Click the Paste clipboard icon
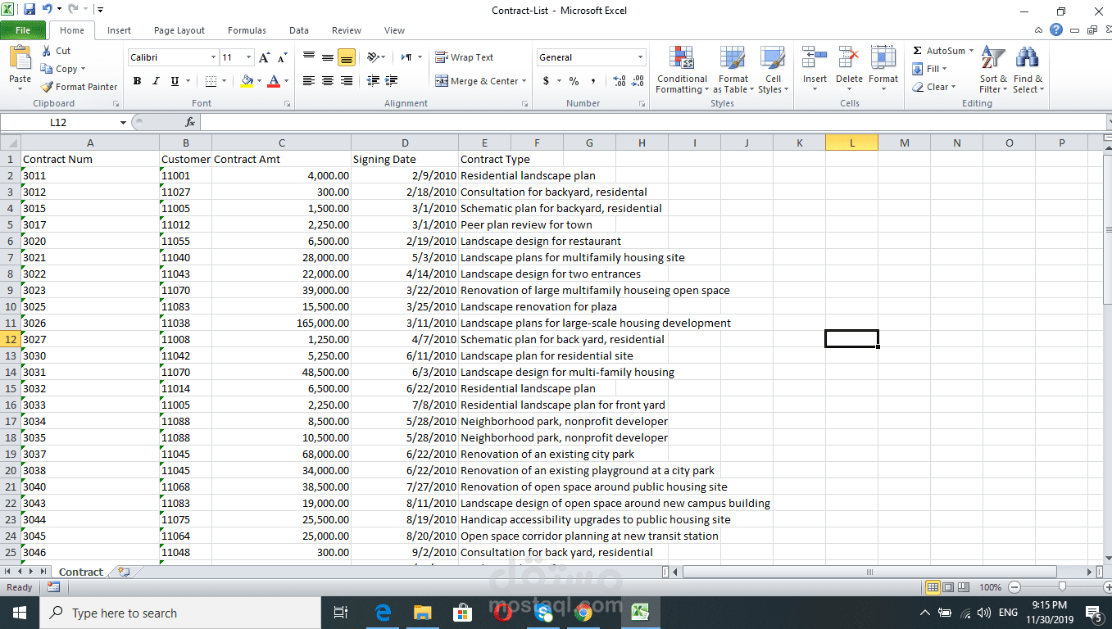 pos(20,59)
